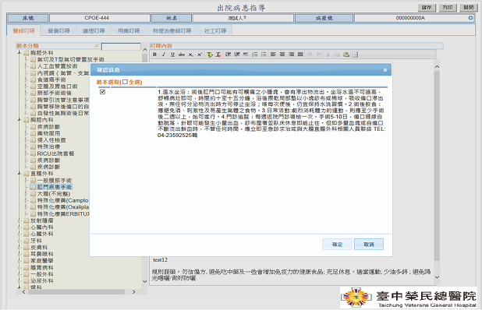
Task: Click the search icon beside 範本分類
Action: pyautogui.click(x=97, y=46)
